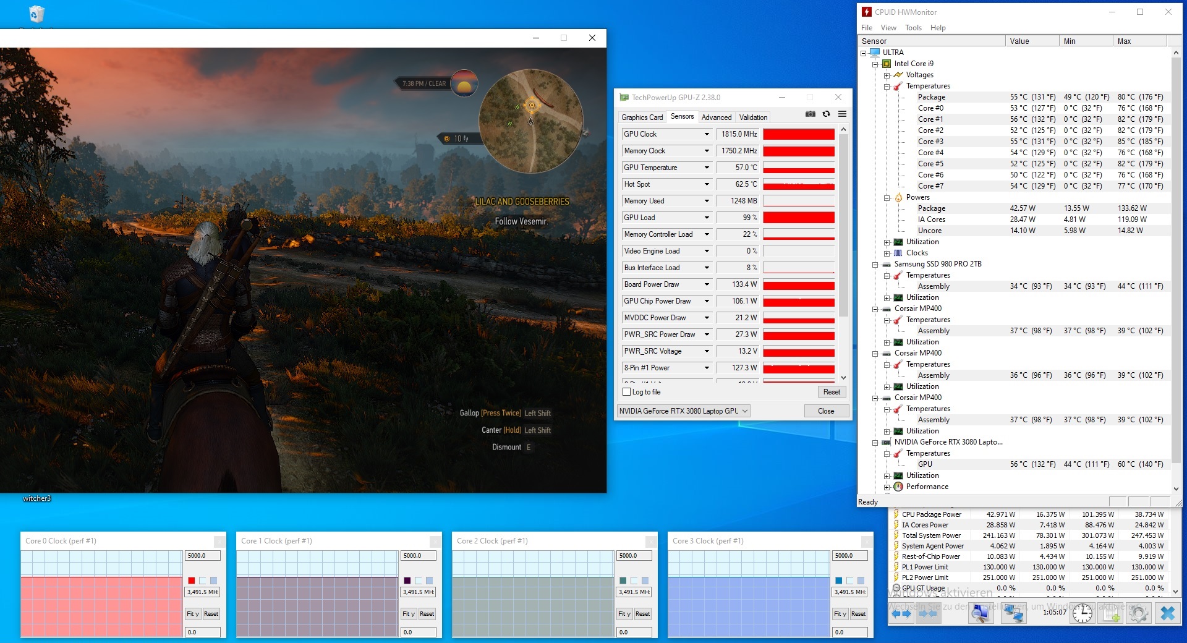Expand the Performance node under NVIDIA GPU
Screen dimensions: 1187x643
tap(887, 487)
